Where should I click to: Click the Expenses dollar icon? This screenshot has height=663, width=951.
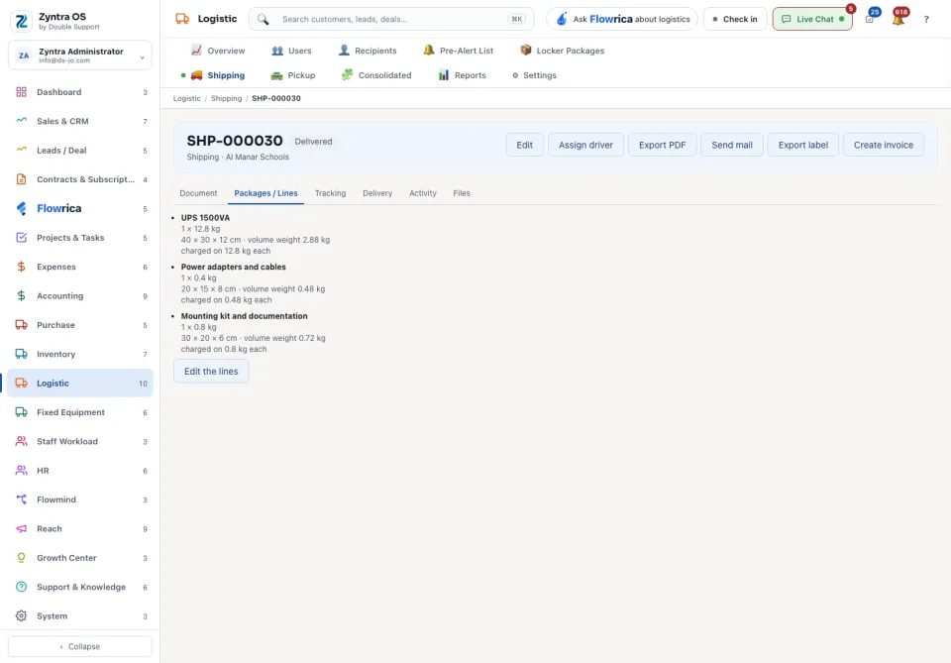21,267
